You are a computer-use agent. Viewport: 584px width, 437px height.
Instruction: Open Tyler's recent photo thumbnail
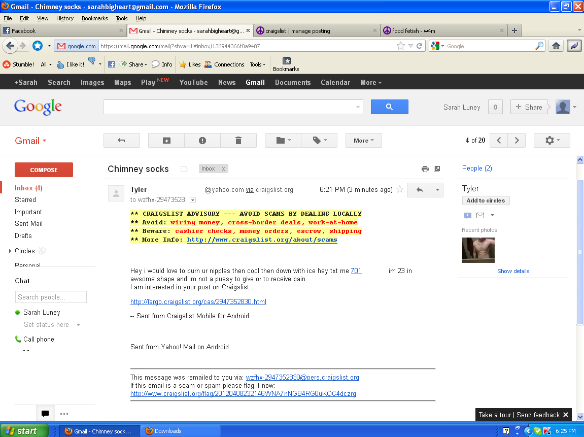click(x=478, y=250)
